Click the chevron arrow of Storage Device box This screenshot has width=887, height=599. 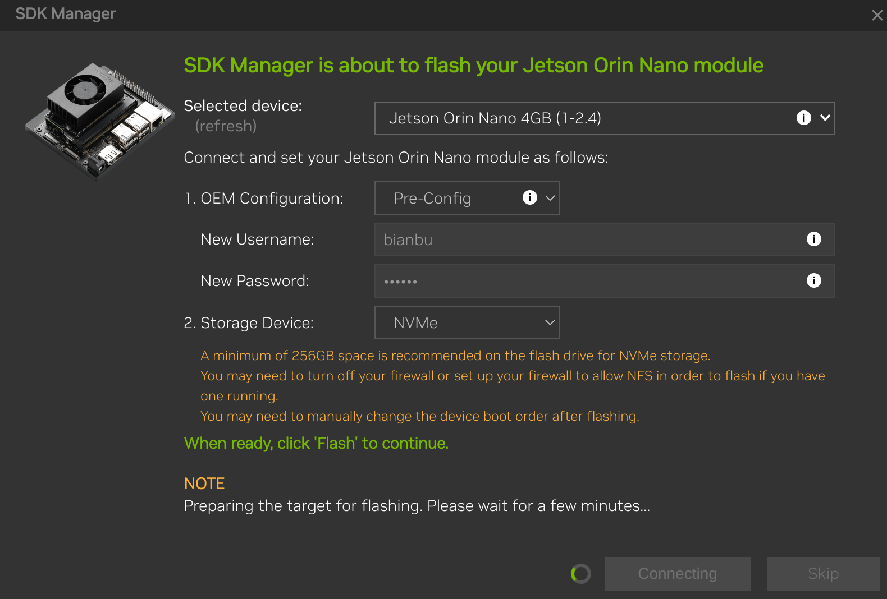coord(550,322)
